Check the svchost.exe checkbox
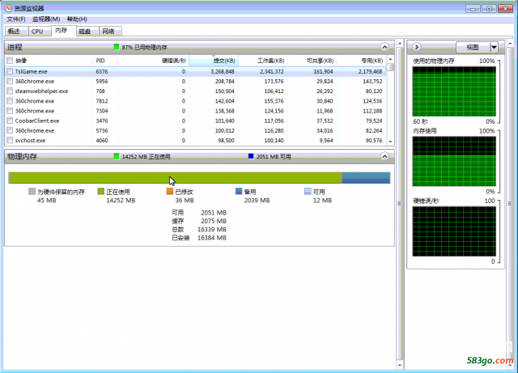The width and height of the screenshot is (518, 373). 10,141
